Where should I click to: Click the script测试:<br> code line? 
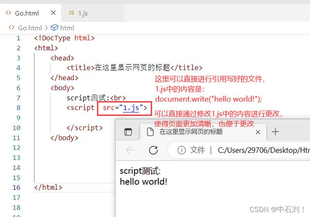pos(96,98)
